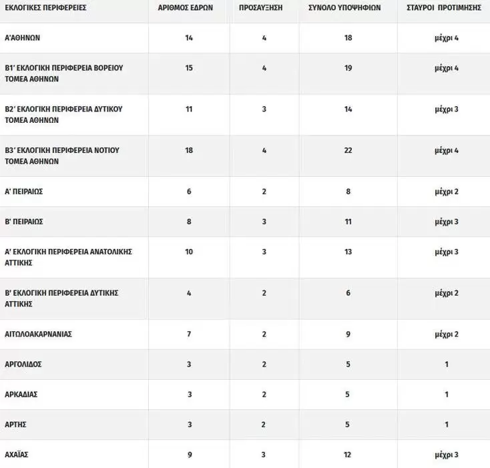Click the ΕΚΛΟΓΙΚΕΣ ΠΕΡΙΦΕΡΕΙΕΣ column header
Viewport: 490px width, 468px height.
pyautogui.click(x=46, y=8)
